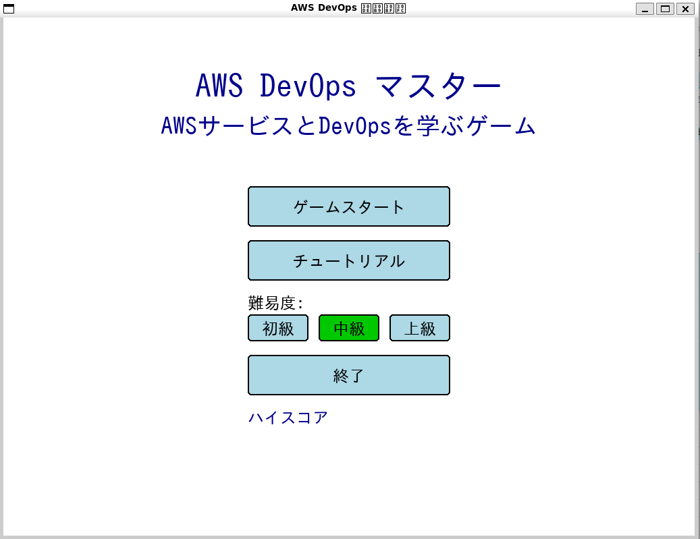Select 初級 beginner difficulty
Viewport: 700px width, 539px height.
[278, 328]
